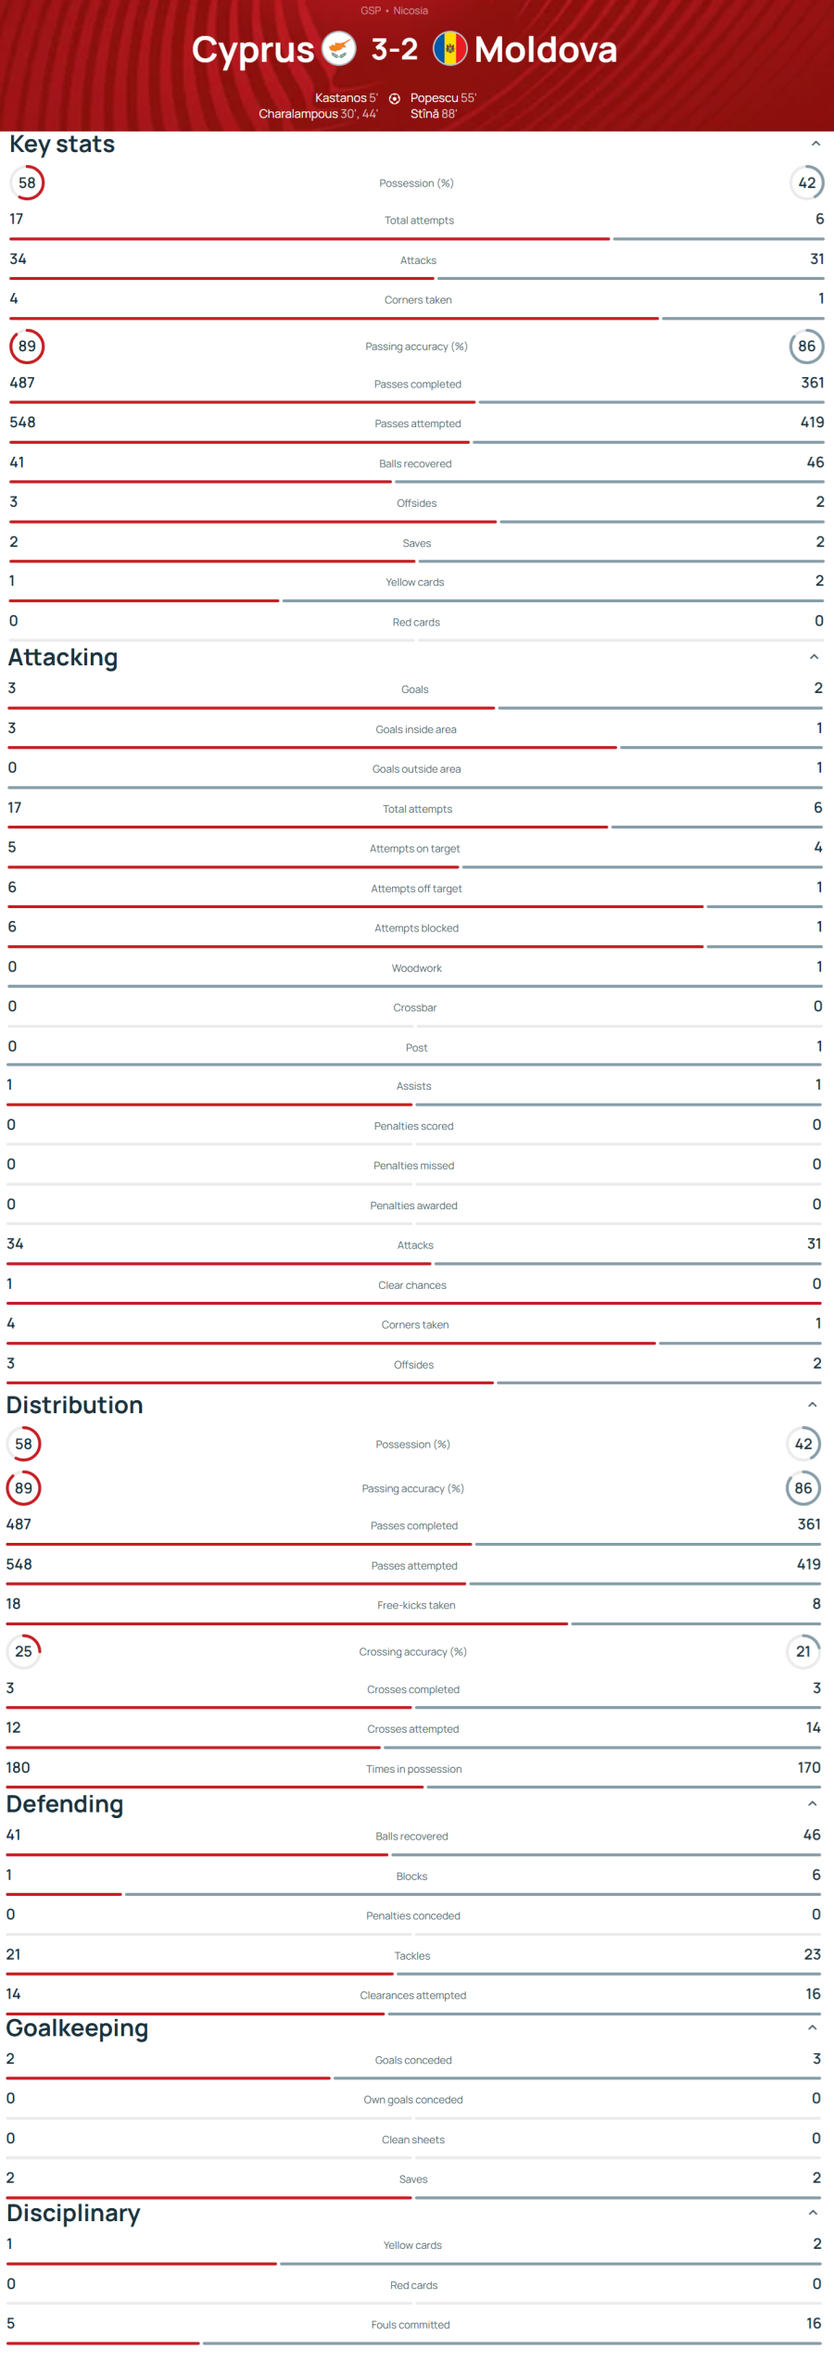
Task: Collapse the Key stats section
Action: point(815,144)
